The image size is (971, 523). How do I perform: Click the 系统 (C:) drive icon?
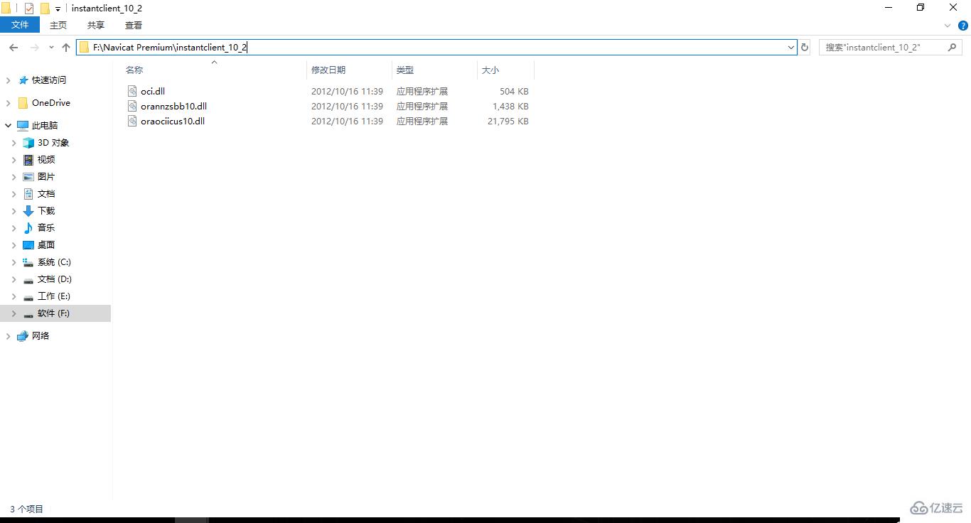tap(28, 261)
